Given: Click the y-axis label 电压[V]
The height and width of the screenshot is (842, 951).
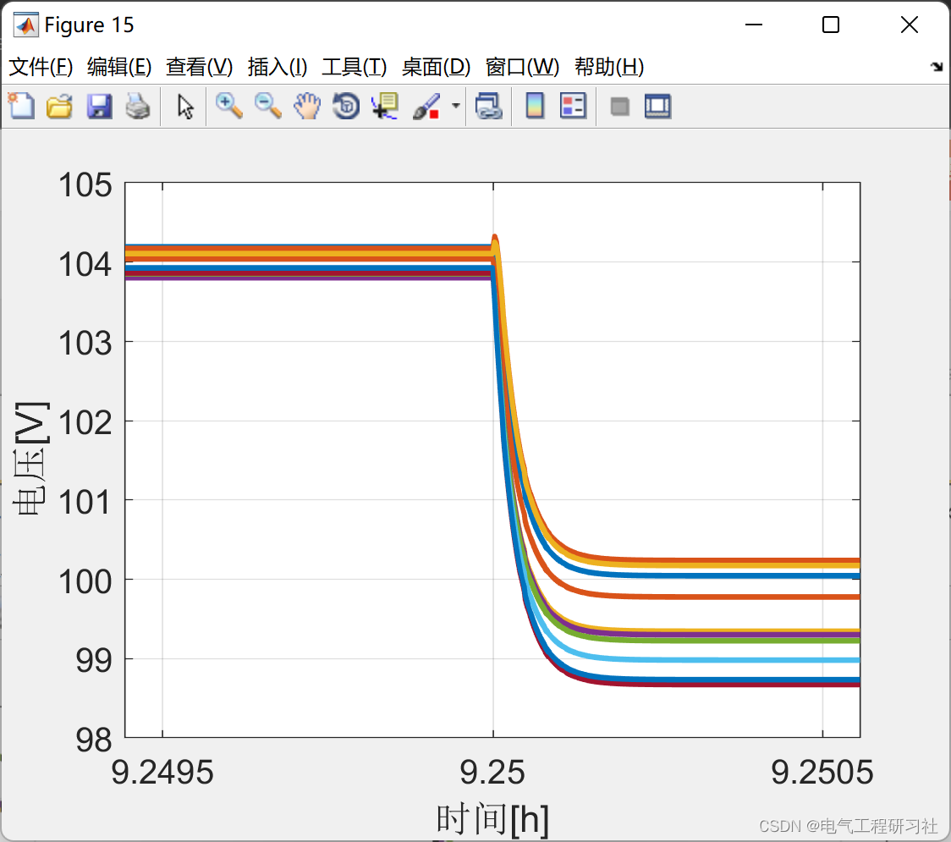Looking at the screenshot, I should pos(31,459).
